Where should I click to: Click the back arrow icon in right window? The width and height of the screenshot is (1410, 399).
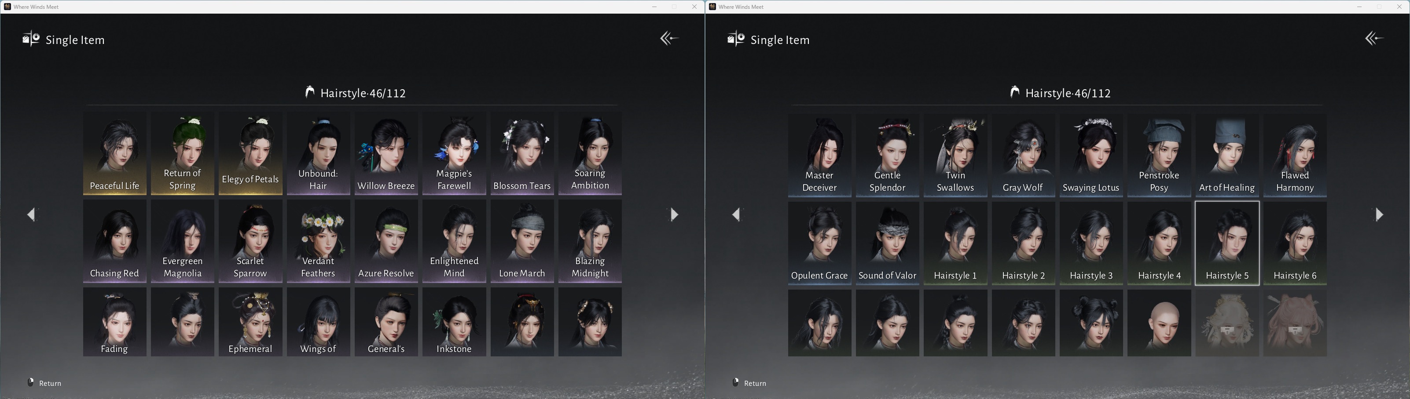(x=1374, y=38)
